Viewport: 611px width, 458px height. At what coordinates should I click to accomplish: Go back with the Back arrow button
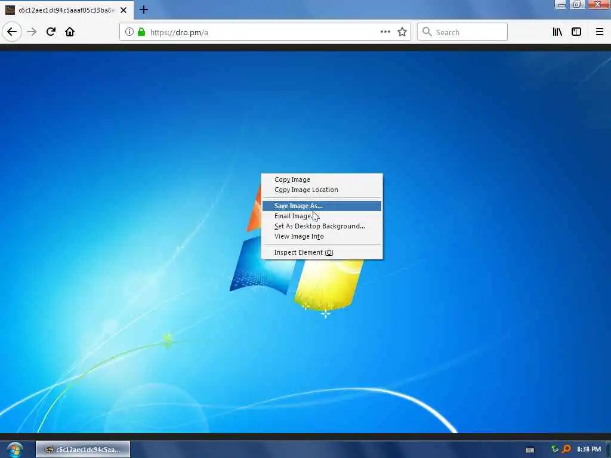click(12, 32)
